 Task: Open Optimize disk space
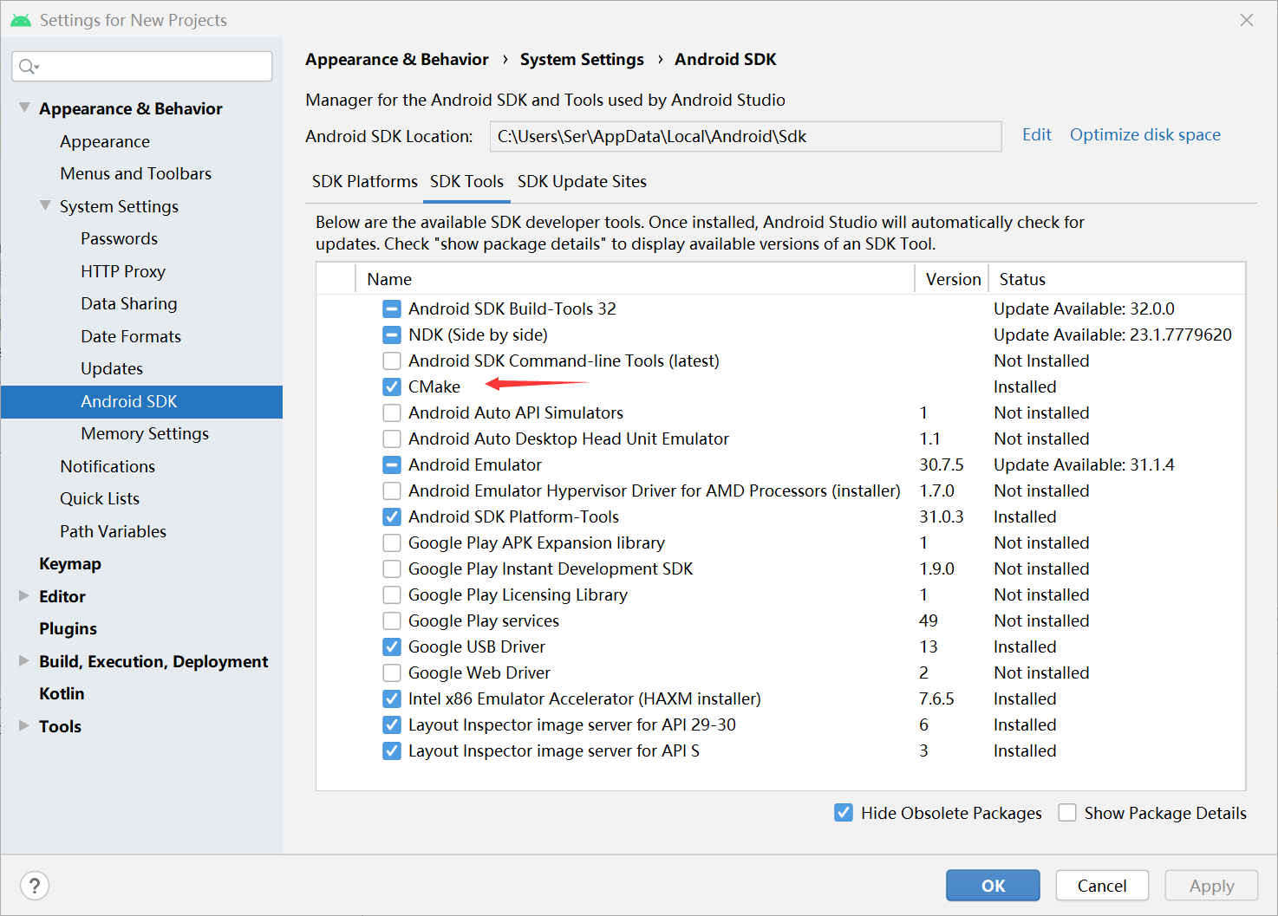(1145, 135)
